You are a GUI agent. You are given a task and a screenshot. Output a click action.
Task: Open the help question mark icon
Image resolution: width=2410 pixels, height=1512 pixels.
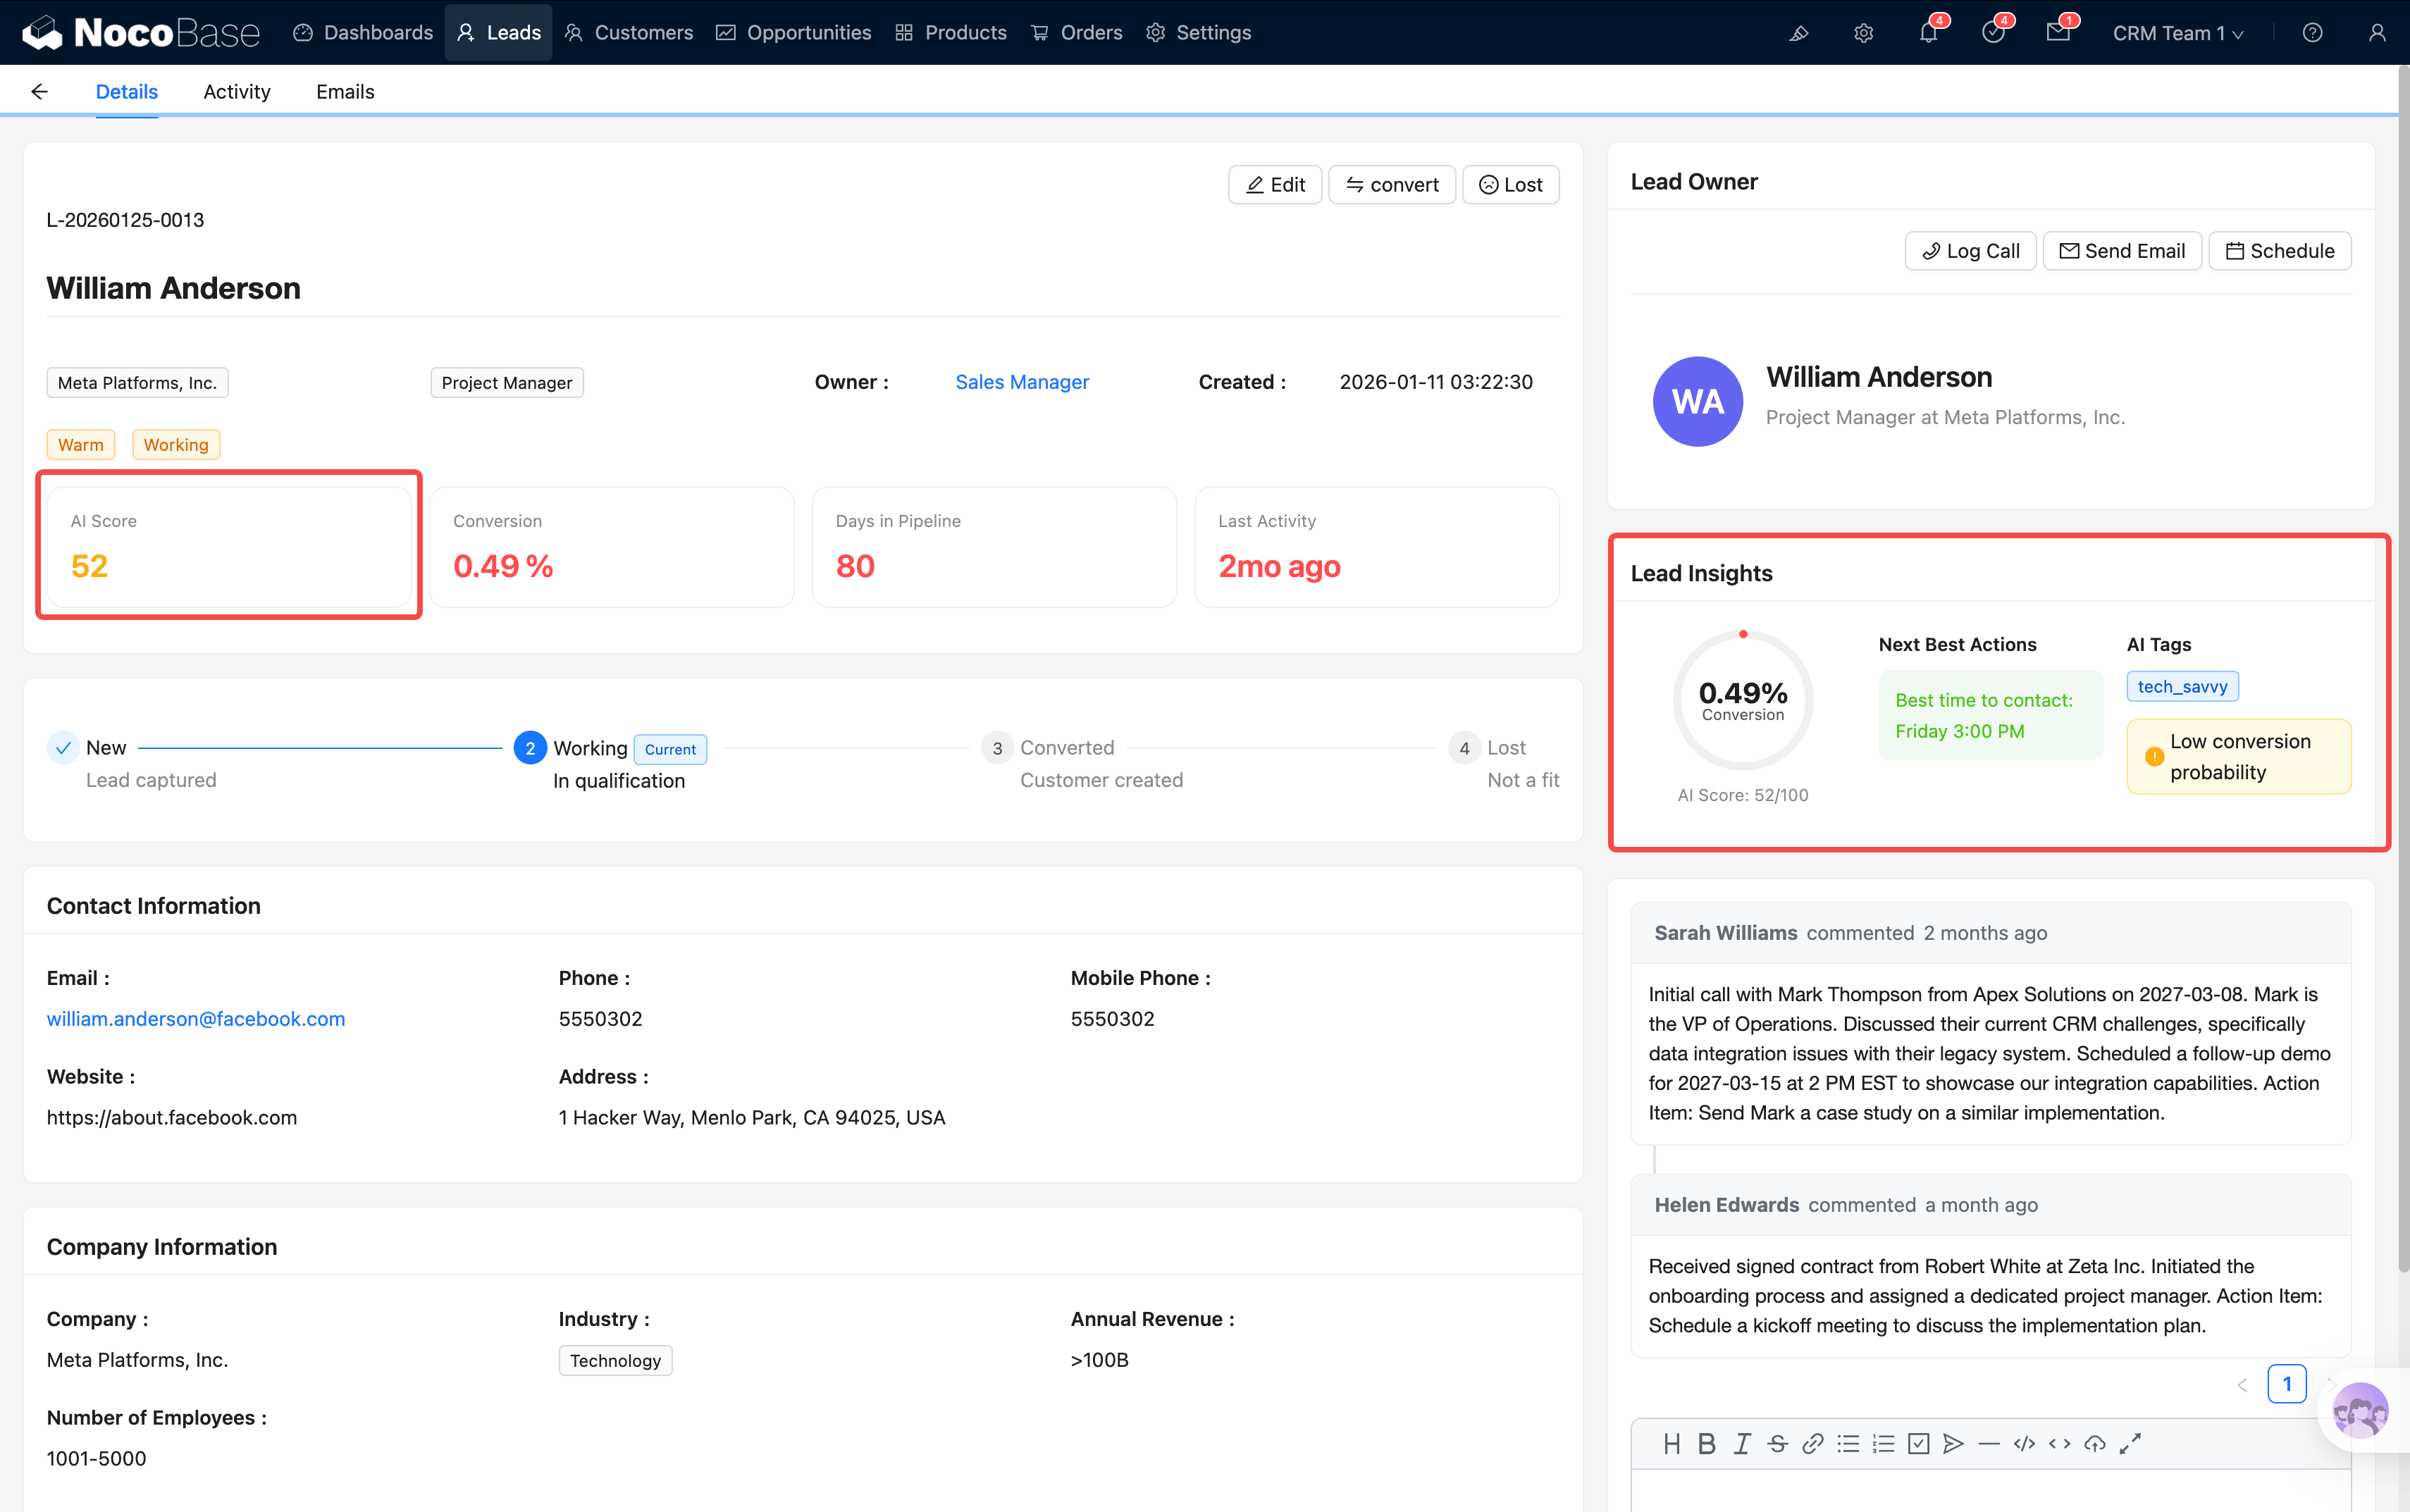[x=2312, y=33]
